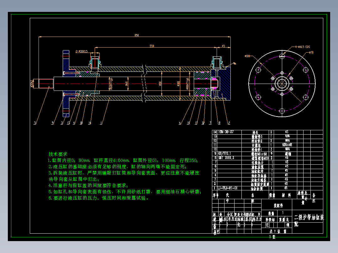The image size is (338, 253).
Task: Select part callout 8 below the section view
Action: pyautogui.click(x=219, y=123)
